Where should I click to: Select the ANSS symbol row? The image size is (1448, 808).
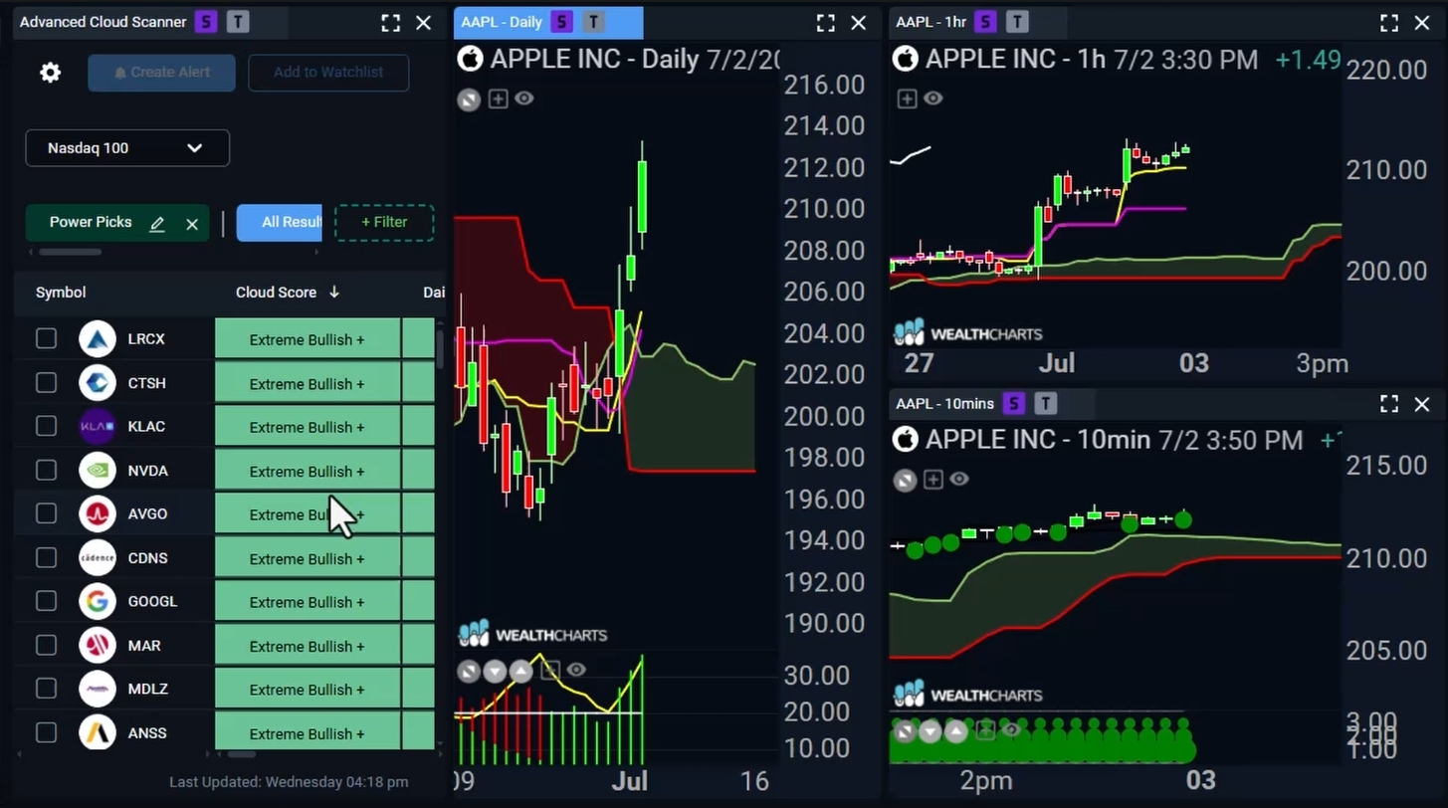[x=224, y=733]
